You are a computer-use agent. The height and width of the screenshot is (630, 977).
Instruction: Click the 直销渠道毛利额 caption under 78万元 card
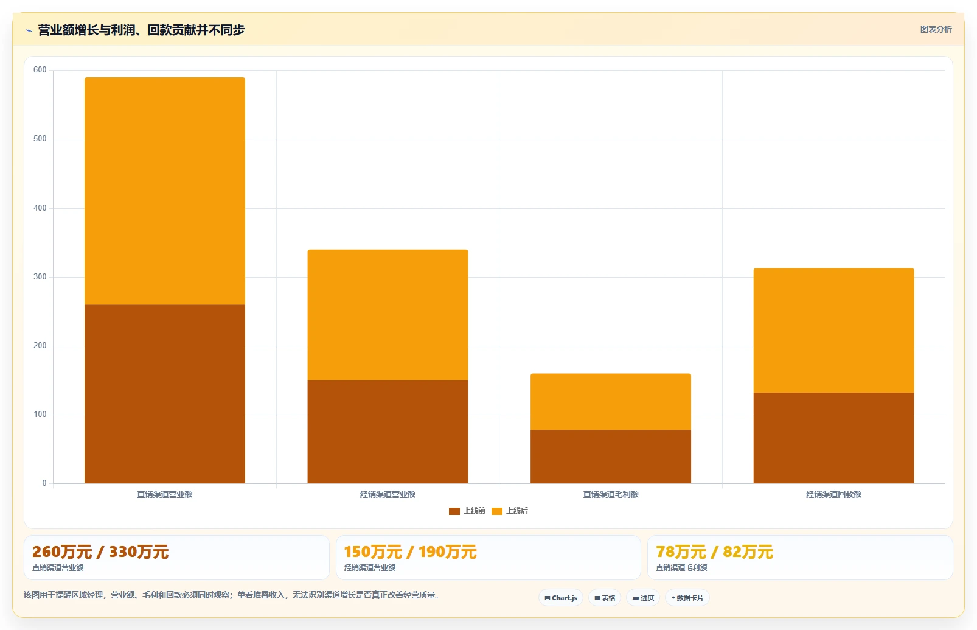tap(681, 568)
